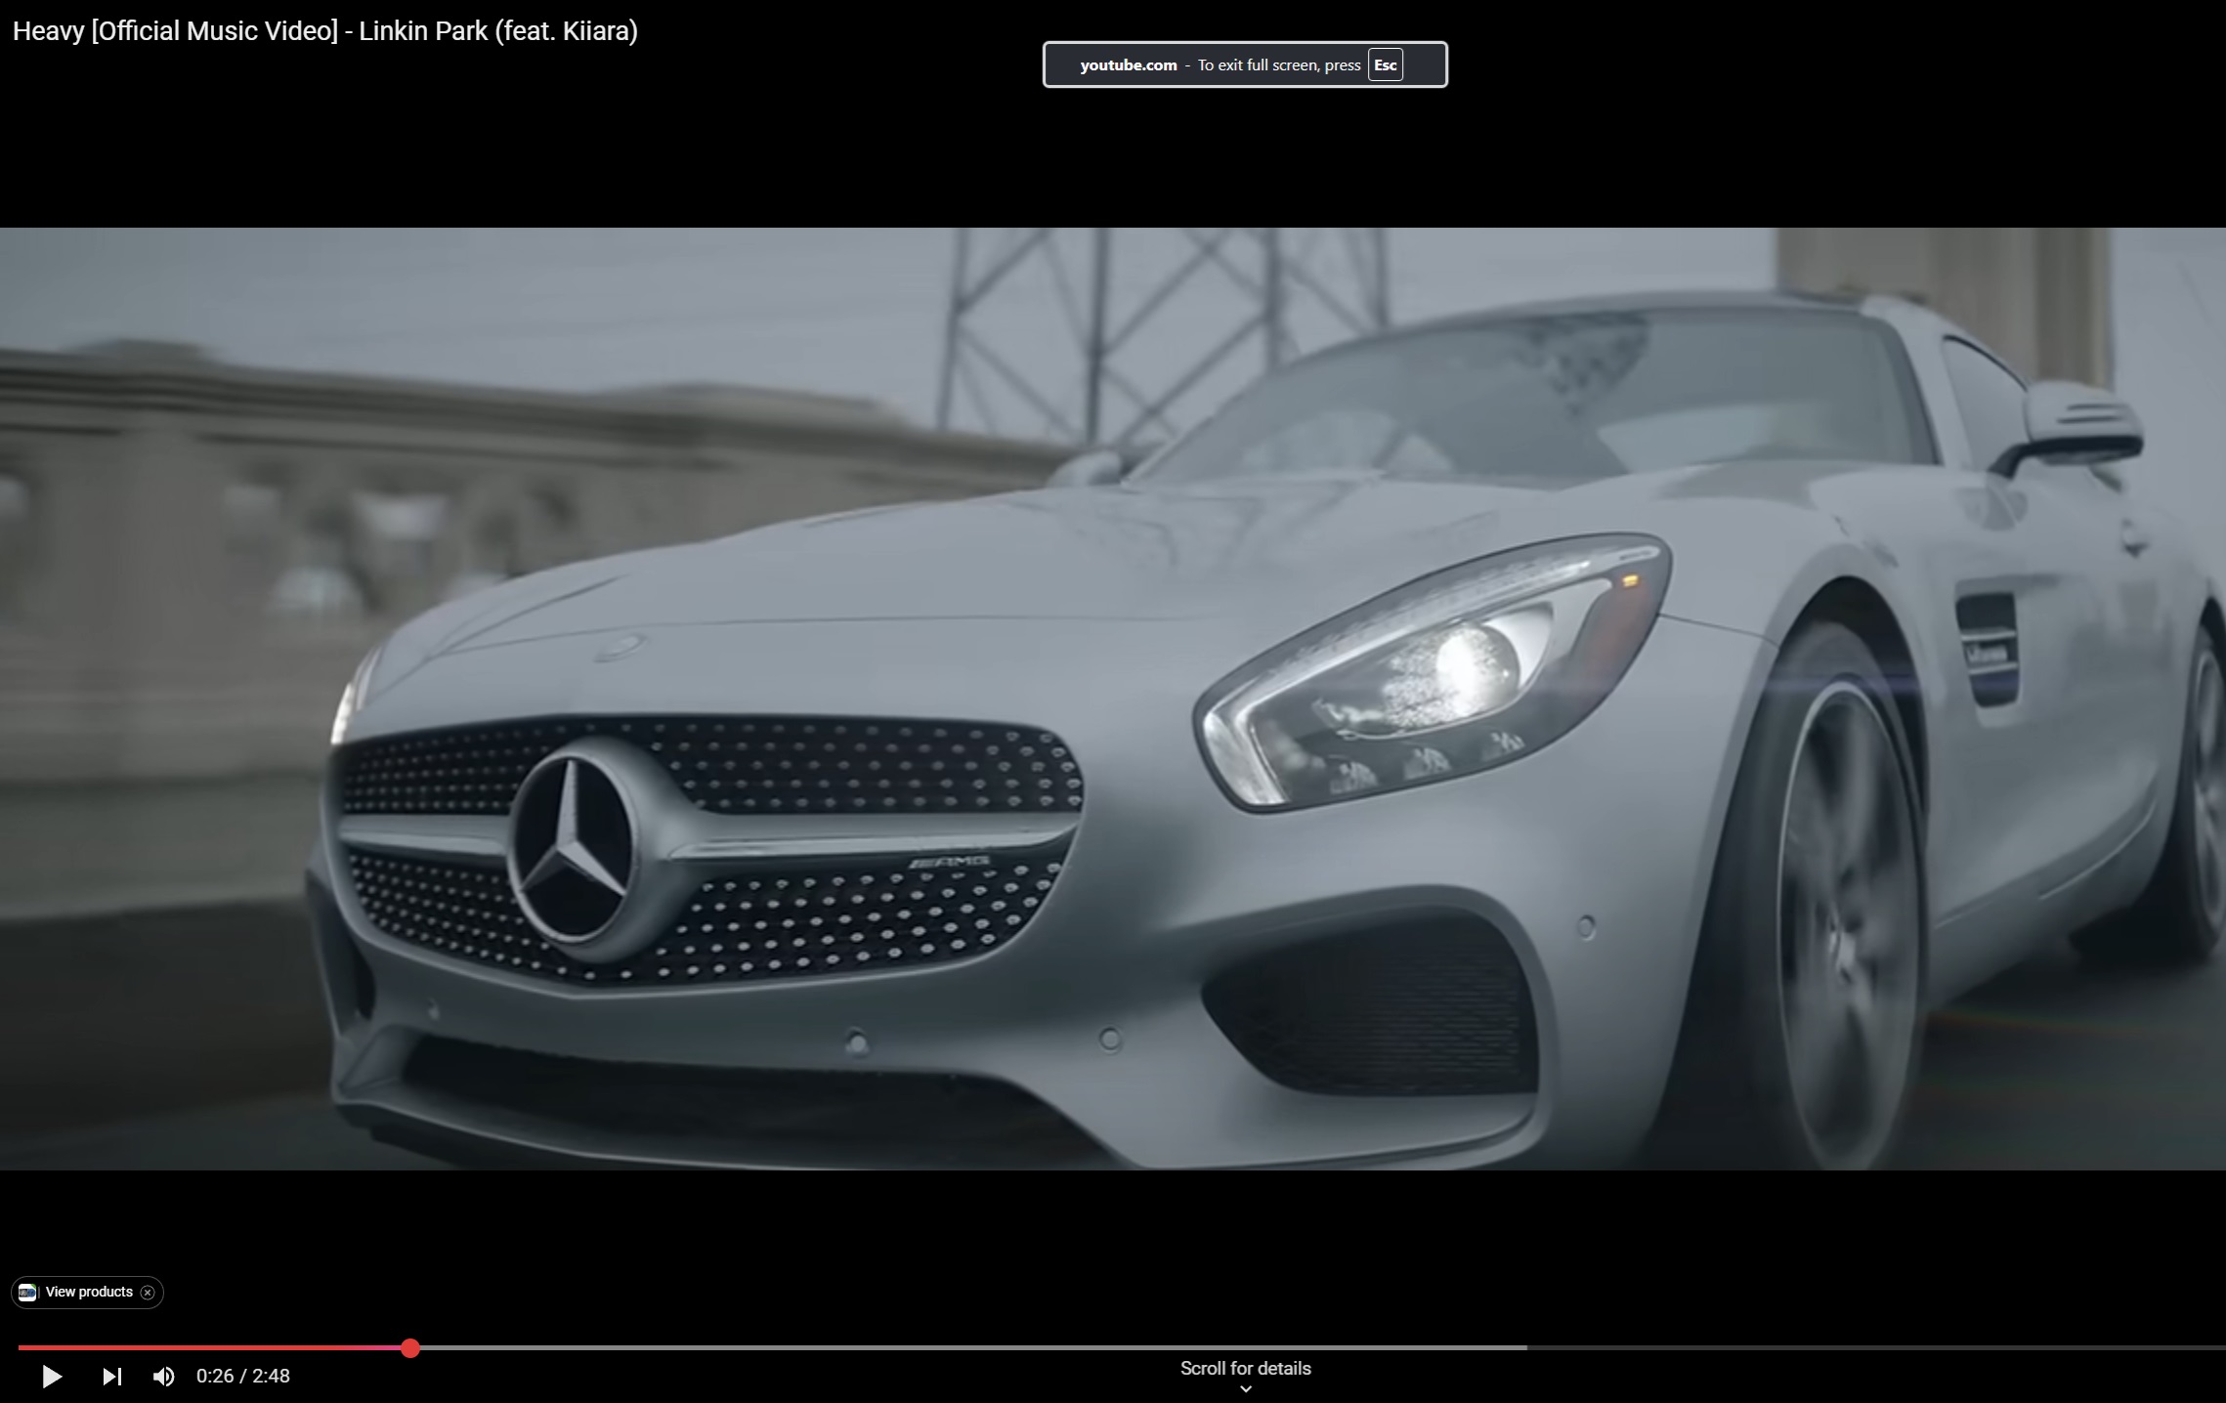Play the paused video
The height and width of the screenshot is (1403, 2226).
click(52, 1376)
